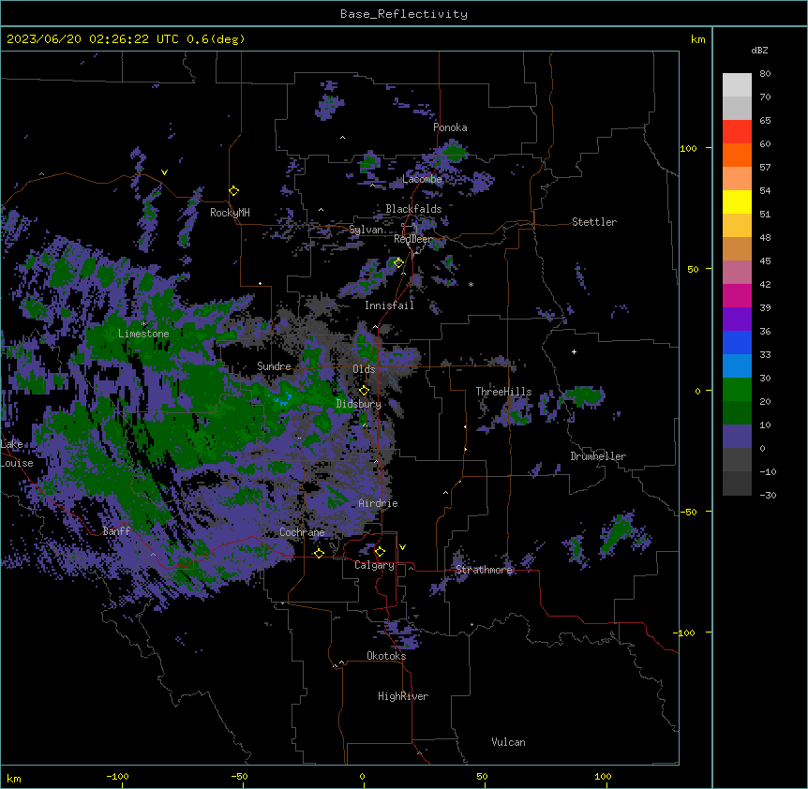Click the Stettler city label
This screenshot has width=808, height=789.
[x=594, y=222]
